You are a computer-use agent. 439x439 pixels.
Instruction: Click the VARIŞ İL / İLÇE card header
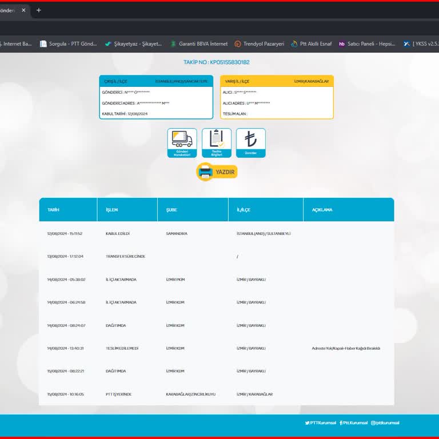coord(277,81)
